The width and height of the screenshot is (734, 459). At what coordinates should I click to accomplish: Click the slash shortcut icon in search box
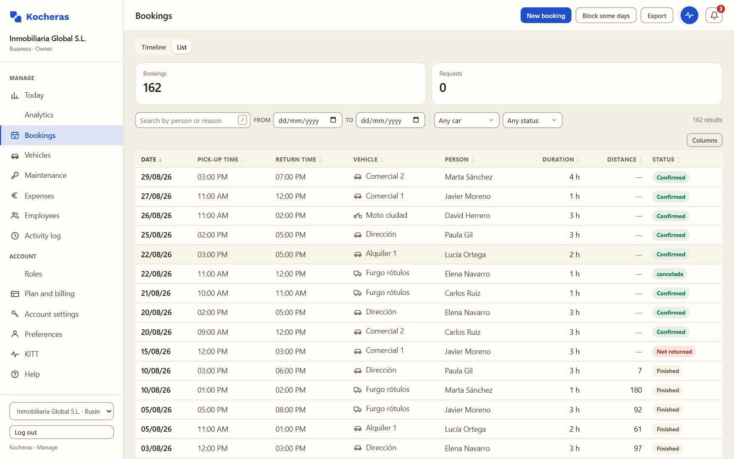coord(242,120)
